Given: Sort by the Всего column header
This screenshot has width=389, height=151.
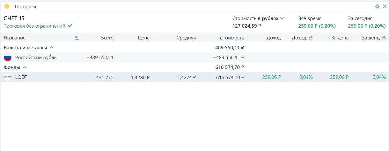Looking at the screenshot, I should pyautogui.click(x=107, y=38).
